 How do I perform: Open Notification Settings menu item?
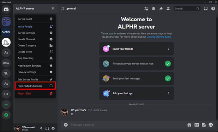pos(35,66)
